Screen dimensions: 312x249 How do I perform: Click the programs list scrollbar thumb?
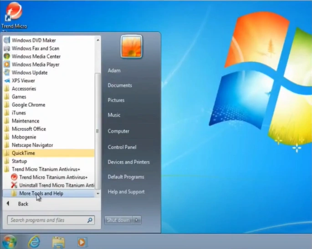[97, 131]
